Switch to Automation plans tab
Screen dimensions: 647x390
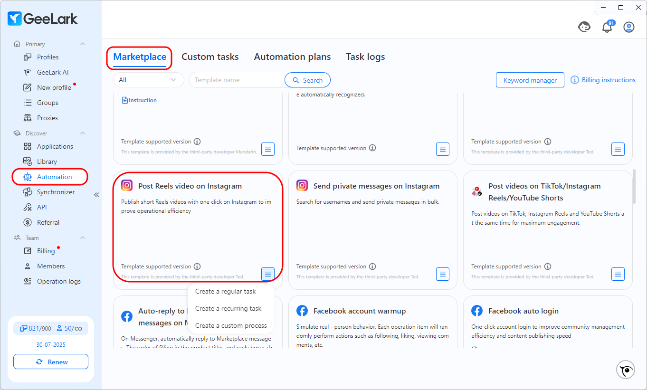[x=292, y=57]
